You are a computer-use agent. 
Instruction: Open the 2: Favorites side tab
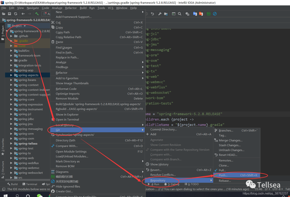[x=3, y=147]
